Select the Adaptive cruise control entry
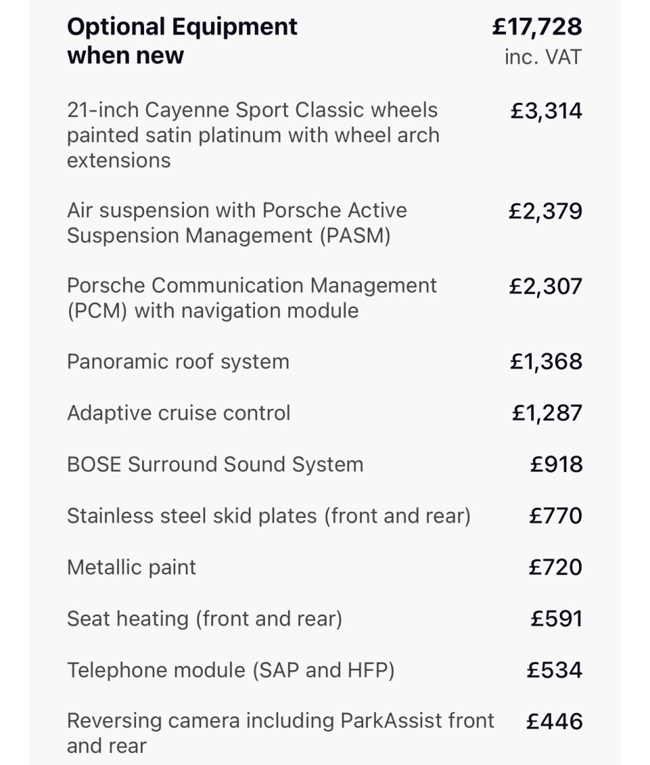The image size is (650, 765). 179,413
